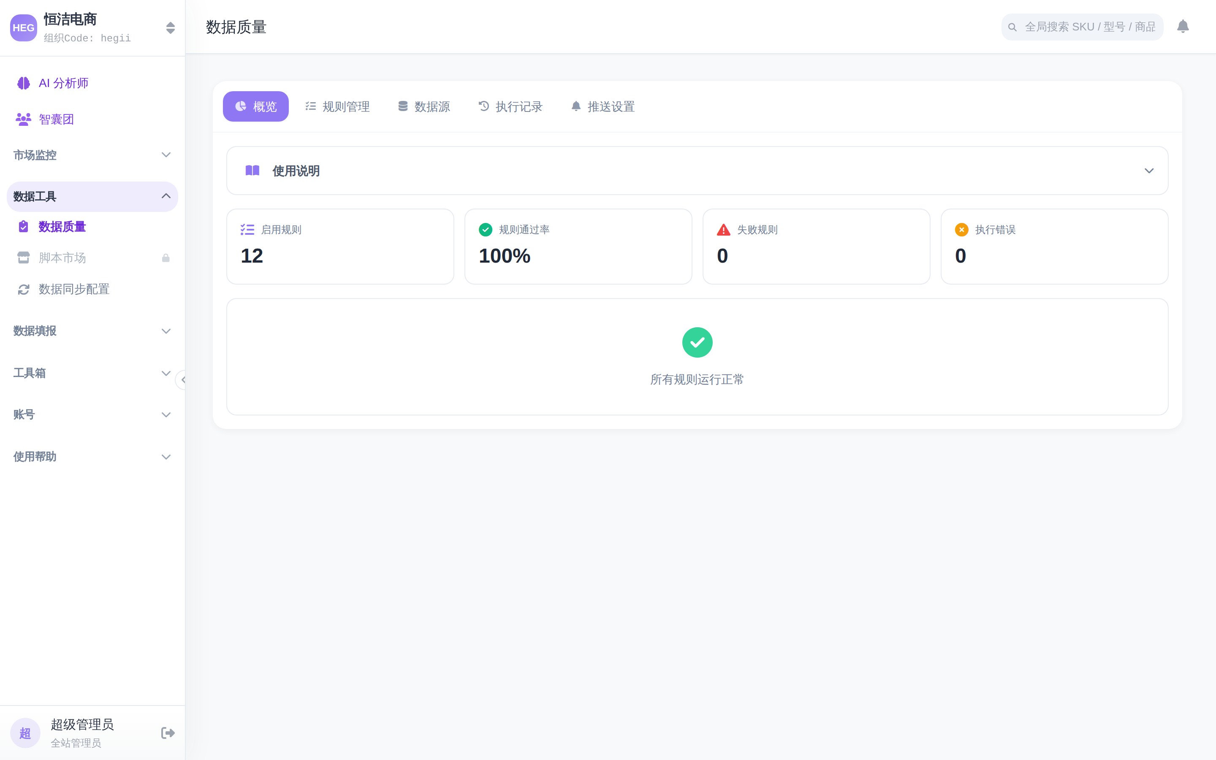Click the HEG organization logo

[24, 27]
